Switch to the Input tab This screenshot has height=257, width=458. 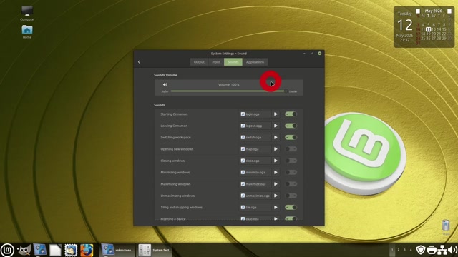pos(216,62)
